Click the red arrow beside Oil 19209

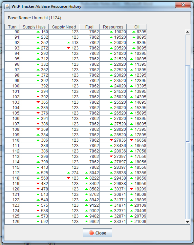point(131,189)
